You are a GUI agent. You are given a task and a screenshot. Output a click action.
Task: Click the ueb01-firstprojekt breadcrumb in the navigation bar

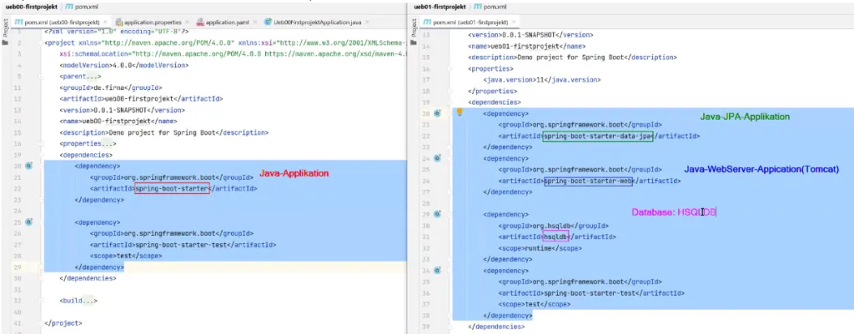(440, 7)
